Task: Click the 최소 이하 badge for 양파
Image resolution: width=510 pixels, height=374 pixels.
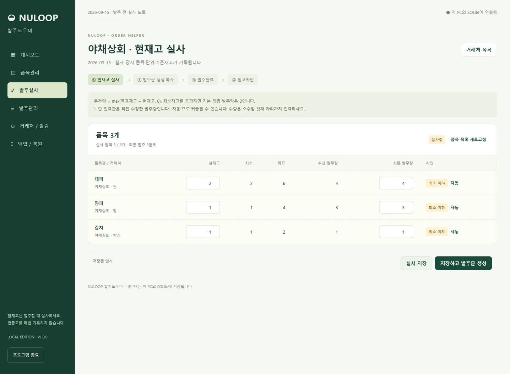Action: coord(436,207)
